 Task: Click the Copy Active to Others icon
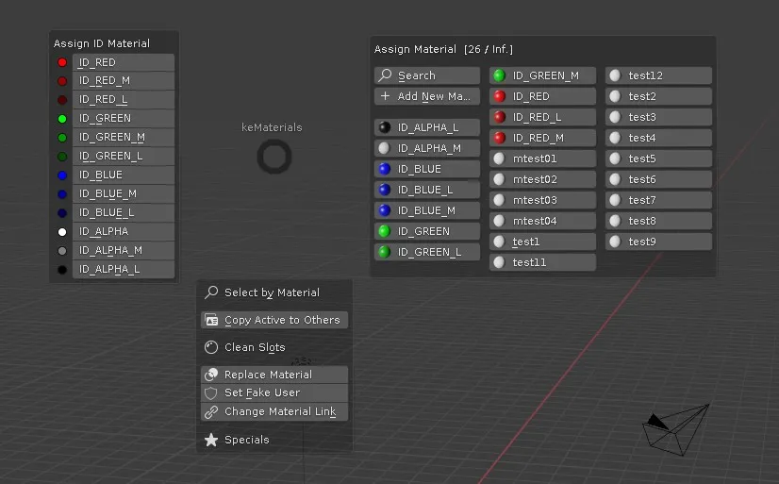point(211,320)
